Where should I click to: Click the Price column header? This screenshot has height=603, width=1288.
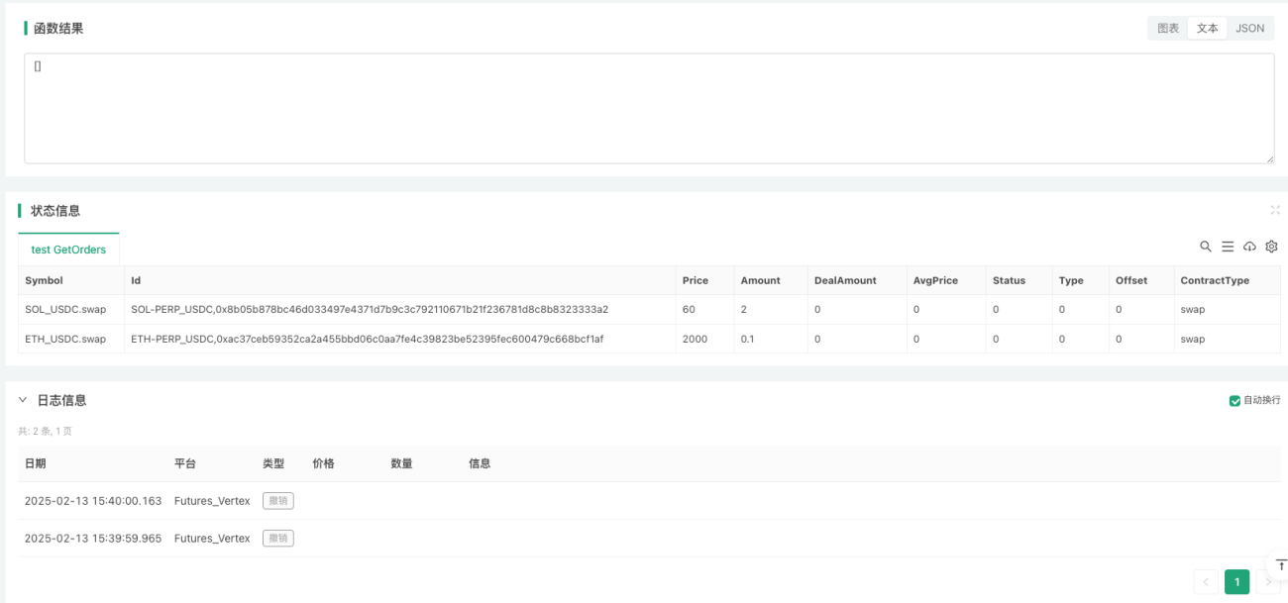click(696, 280)
